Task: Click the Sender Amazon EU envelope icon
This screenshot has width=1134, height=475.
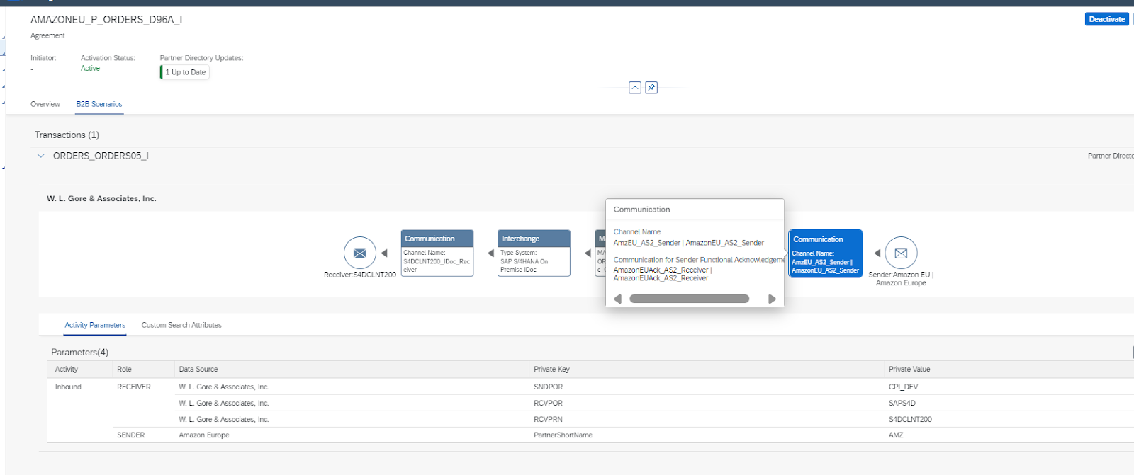Action: 901,253
